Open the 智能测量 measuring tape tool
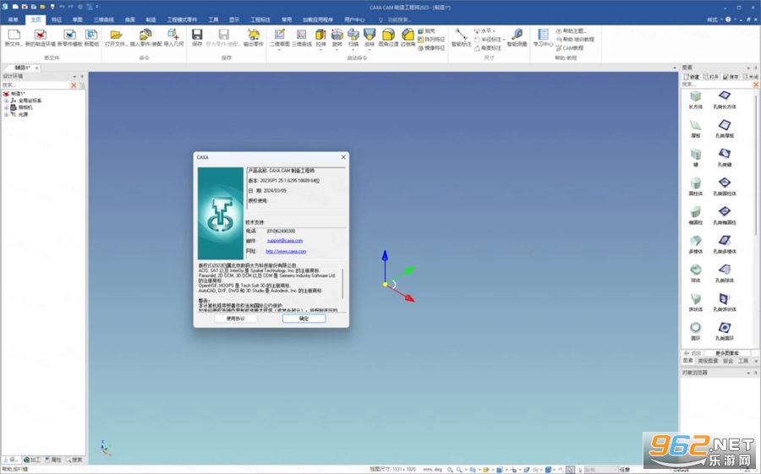 [517, 35]
